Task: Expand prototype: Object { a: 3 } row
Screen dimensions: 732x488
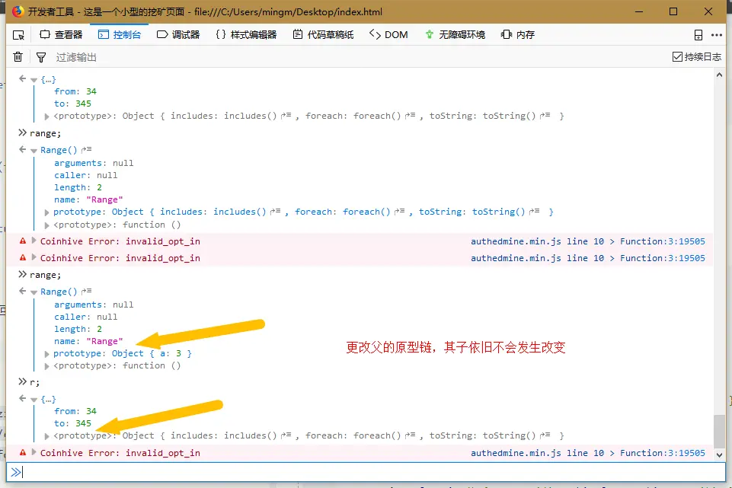Action: [x=46, y=354]
